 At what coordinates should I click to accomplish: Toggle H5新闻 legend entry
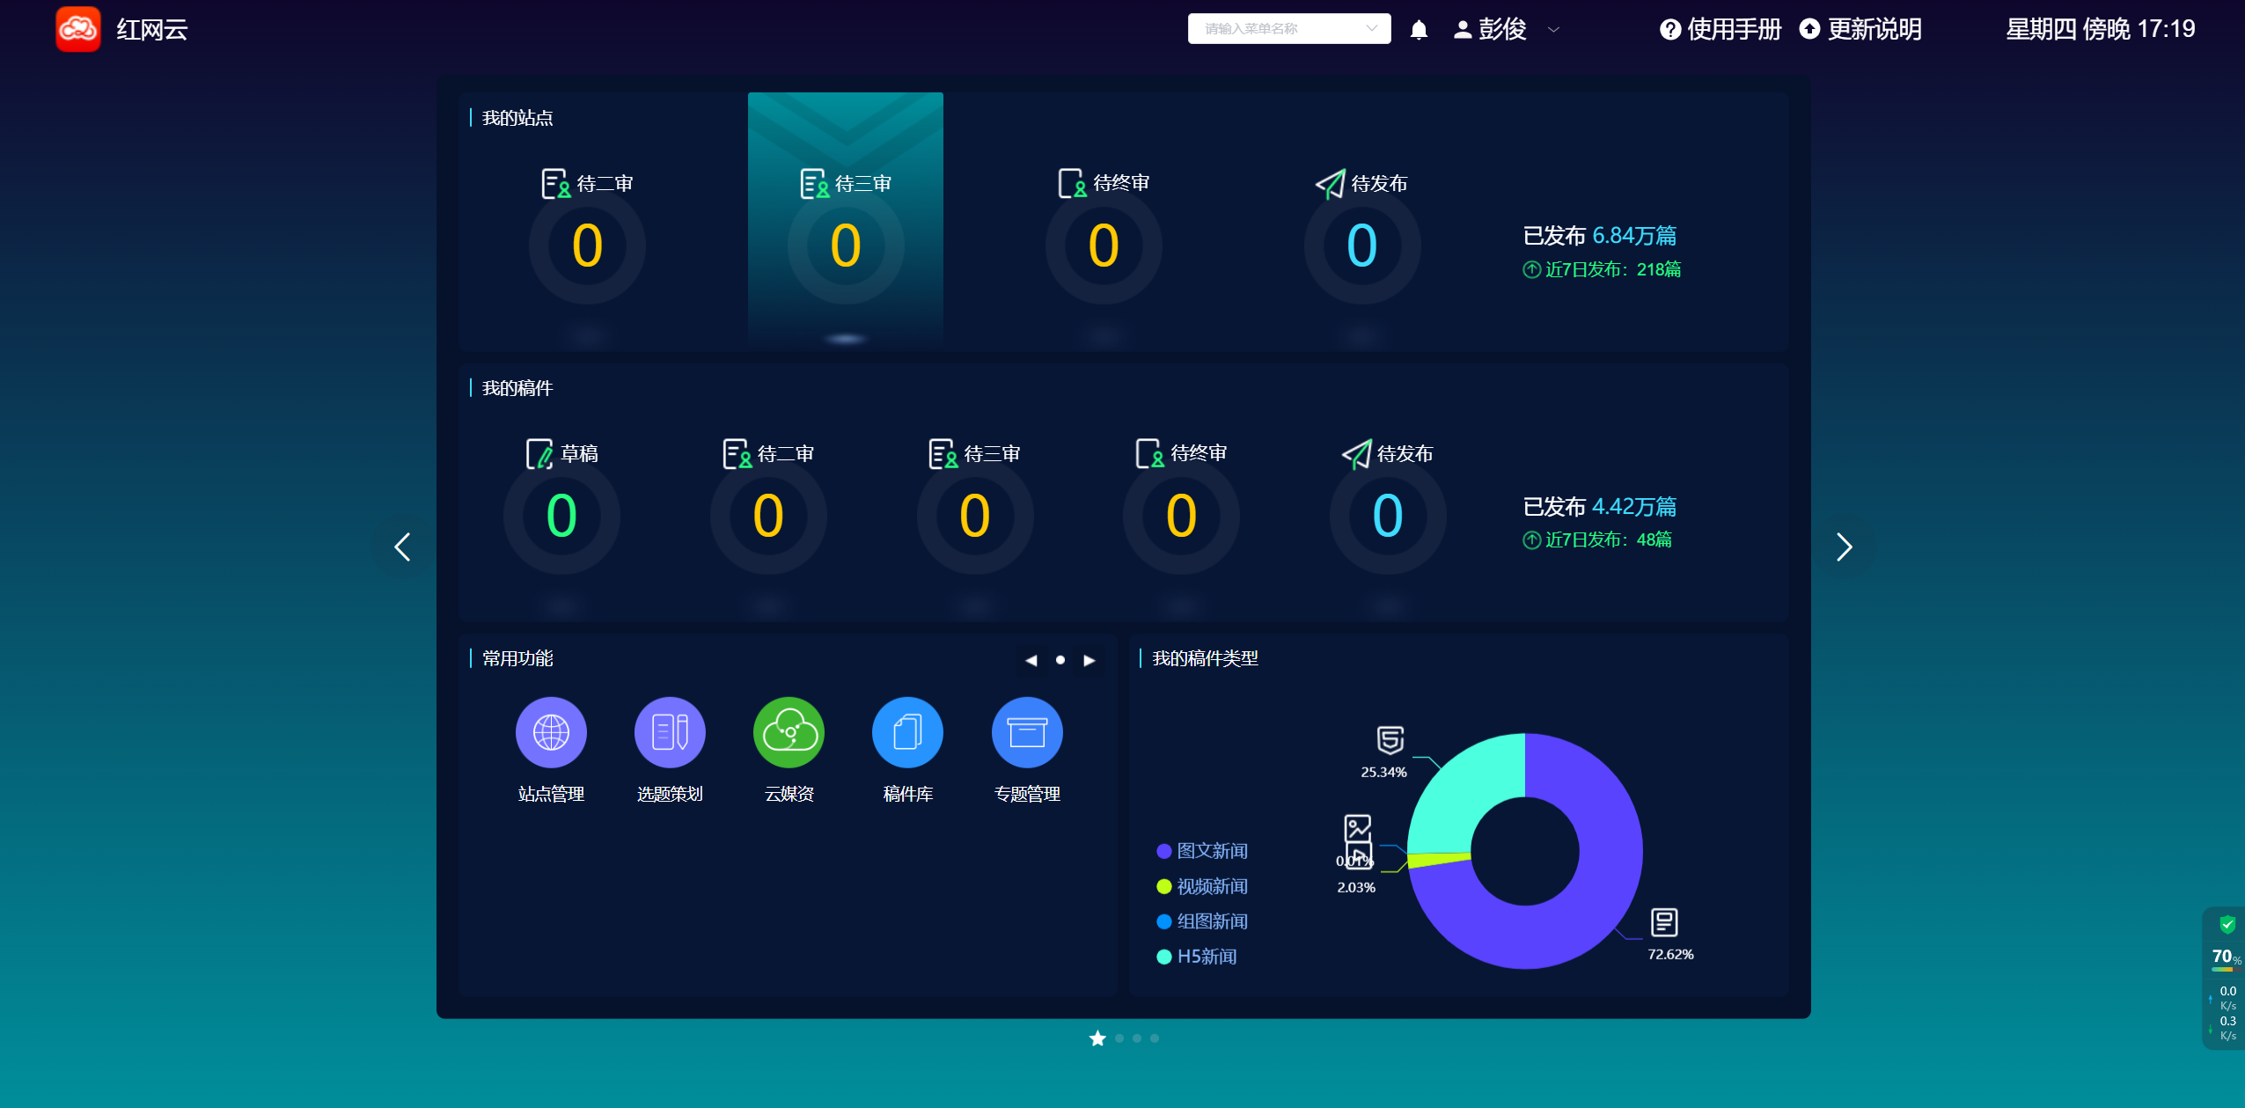1197,957
